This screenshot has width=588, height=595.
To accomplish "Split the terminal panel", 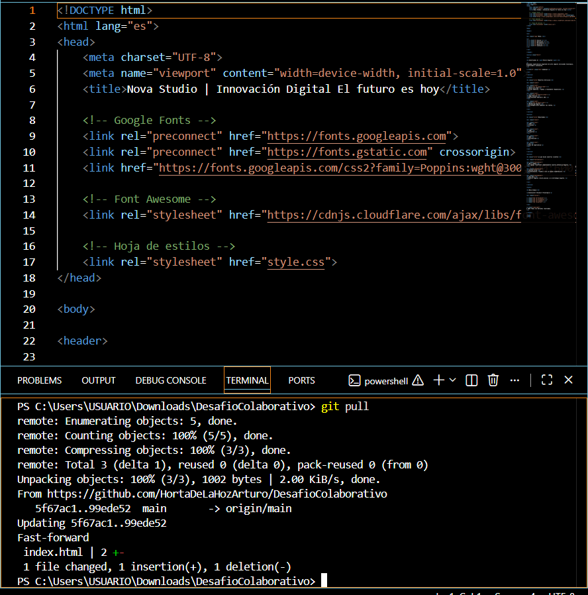I will tap(471, 380).
